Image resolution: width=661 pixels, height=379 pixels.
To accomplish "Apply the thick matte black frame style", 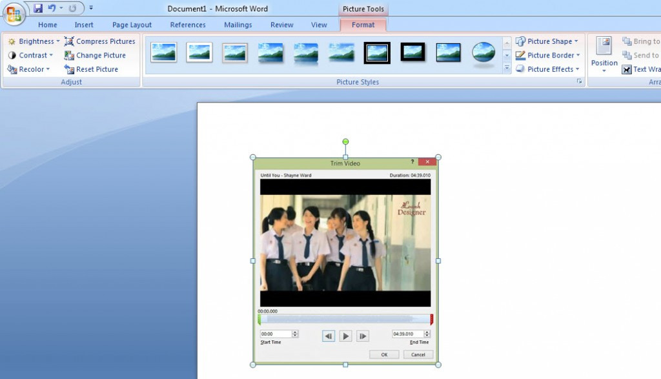I will coord(412,52).
